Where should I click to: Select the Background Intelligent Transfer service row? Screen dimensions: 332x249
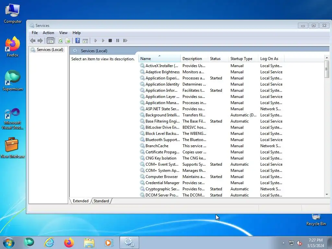point(211,115)
